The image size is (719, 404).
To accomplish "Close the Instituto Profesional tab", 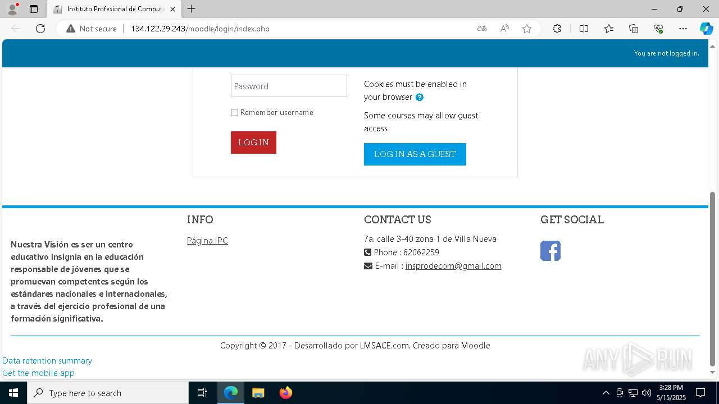I will point(172,9).
